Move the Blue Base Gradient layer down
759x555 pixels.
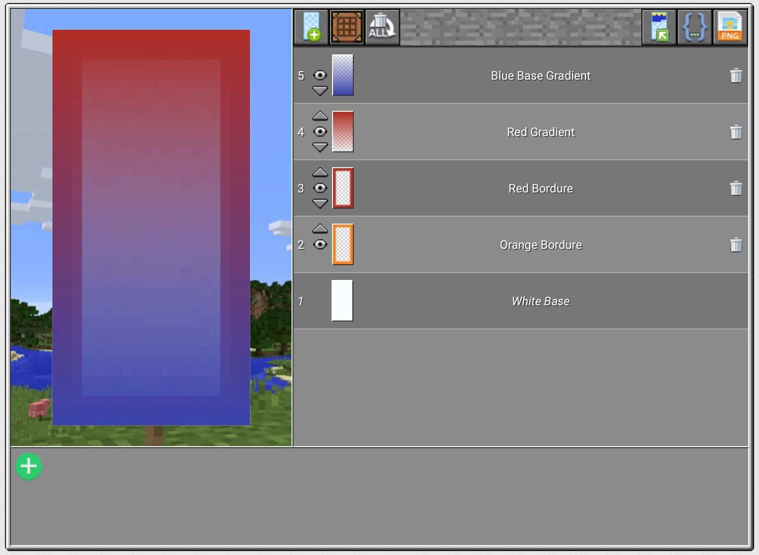[320, 91]
